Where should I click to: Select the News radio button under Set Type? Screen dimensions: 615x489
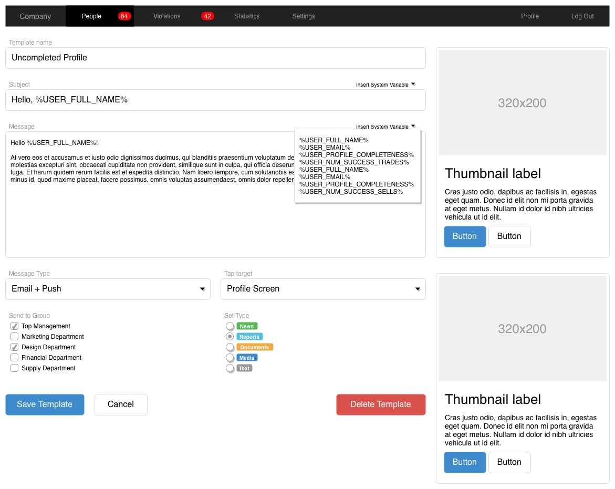click(x=230, y=326)
